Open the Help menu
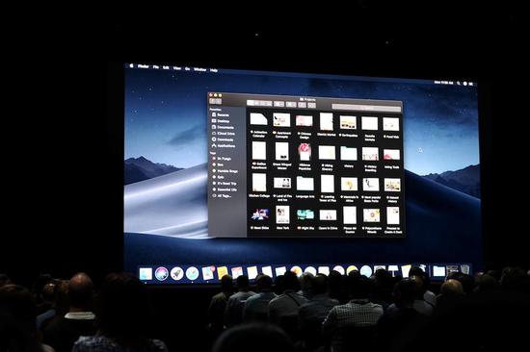This screenshot has width=530, height=352. coord(214,70)
